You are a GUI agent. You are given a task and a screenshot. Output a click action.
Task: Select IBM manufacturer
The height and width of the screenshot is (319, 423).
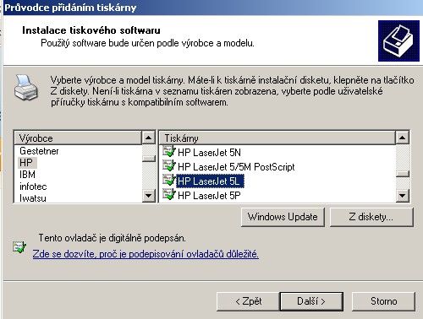[x=27, y=175]
